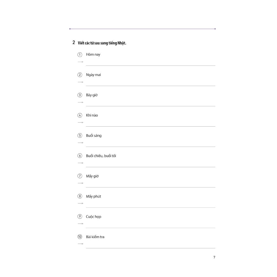The height and width of the screenshot is (277, 277).
Task: Click the arrow below the Khi nào item
Action: [x=80, y=123]
